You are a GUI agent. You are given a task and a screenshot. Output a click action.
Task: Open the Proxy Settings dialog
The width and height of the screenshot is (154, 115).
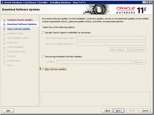[x=119, y=50]
